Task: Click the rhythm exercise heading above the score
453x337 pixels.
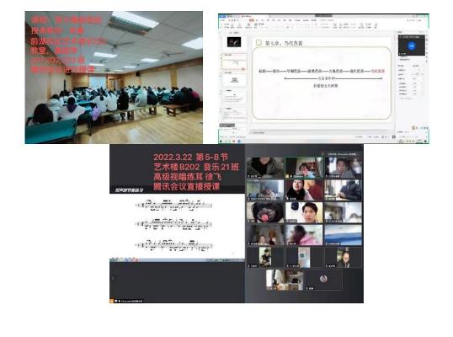Action: point(129,190)
